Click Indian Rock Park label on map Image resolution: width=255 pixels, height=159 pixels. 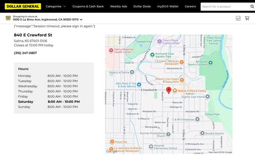(214, 41)
